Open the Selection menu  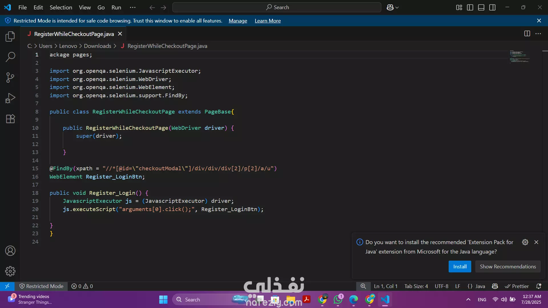tap(61, 7)
